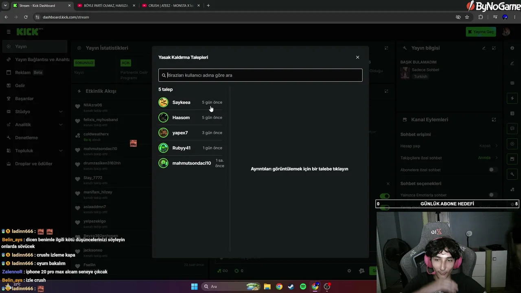The height and width of the screenshot is (293, 521).
Task: Open a new browser tab
Action: tap(208, 6)
